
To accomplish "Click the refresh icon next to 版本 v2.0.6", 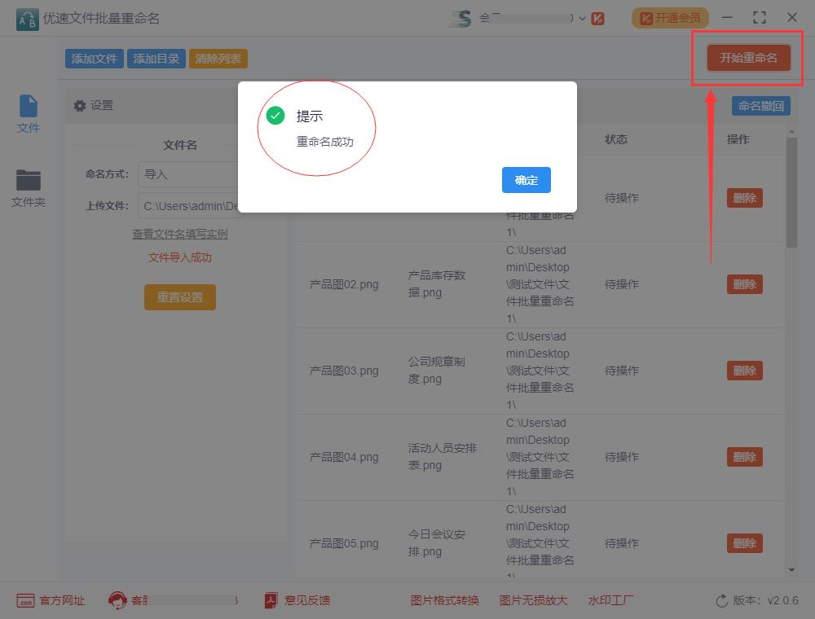I will pos(720,600).
